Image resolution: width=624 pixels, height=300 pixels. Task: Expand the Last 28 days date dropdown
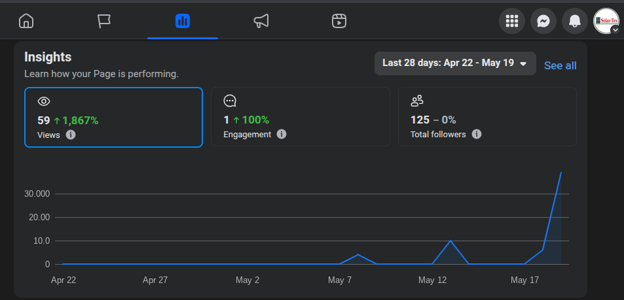(455, 63)
